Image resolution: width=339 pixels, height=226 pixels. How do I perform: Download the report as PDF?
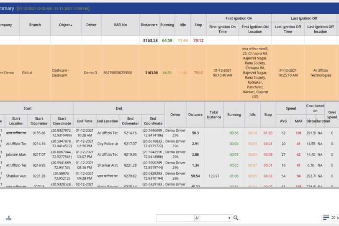click(x=9, y=218)
